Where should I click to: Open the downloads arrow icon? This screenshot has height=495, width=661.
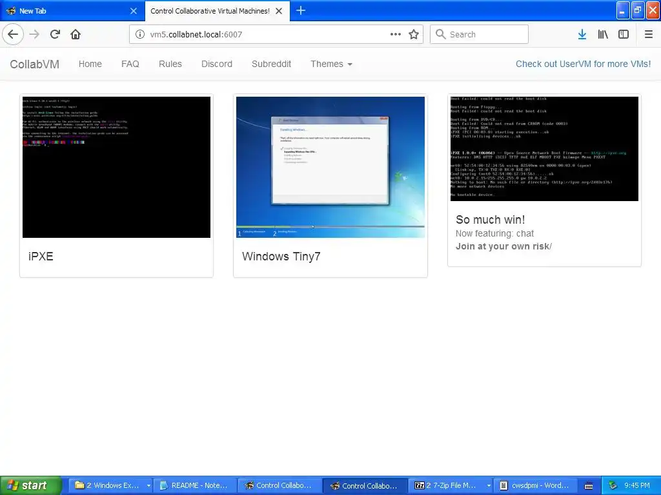point(582,34)
